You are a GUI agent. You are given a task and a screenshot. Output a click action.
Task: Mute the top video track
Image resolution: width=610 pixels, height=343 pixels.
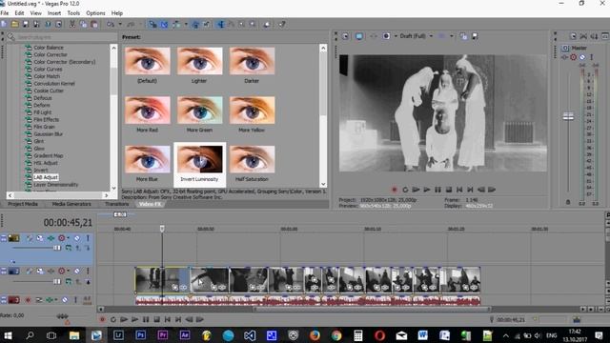click(x=77, y=238)
